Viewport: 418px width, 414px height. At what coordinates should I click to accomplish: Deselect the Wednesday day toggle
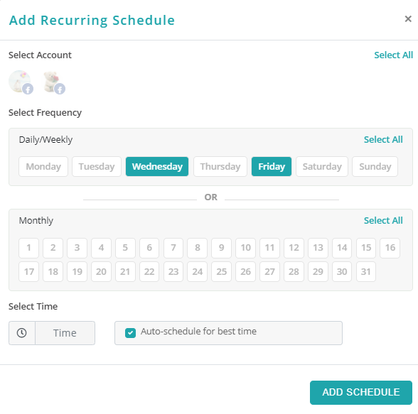tap(157, 166)
